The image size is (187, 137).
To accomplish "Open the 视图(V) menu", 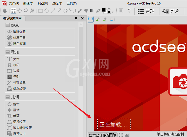I will pyautogui.click(x=43, y=3).
